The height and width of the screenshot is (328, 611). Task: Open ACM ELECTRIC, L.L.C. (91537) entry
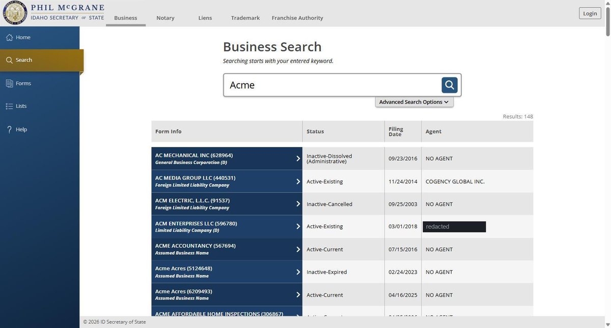[x=227, y=204]
